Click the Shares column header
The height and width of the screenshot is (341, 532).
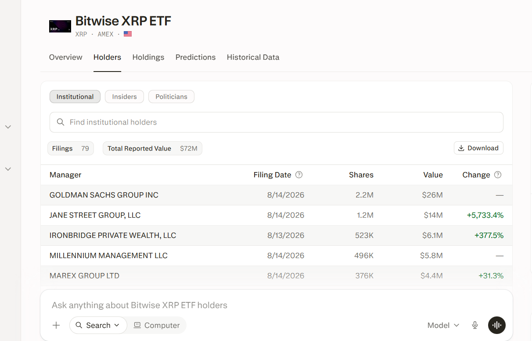(361, 175)
